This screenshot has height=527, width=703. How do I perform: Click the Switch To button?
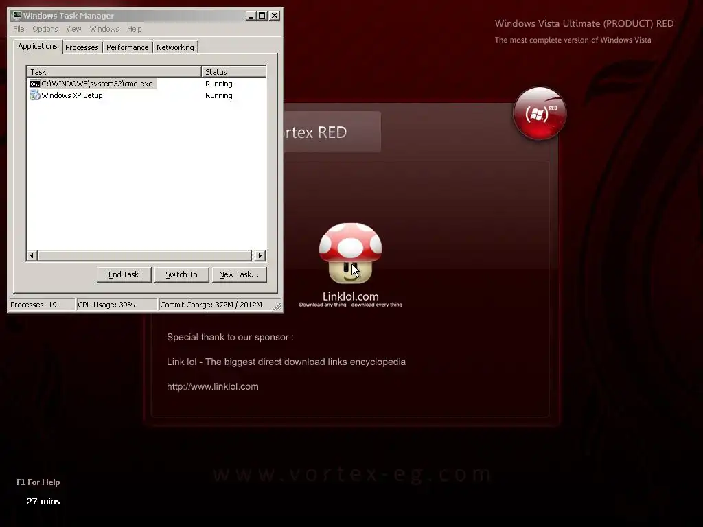coord(181,274)
